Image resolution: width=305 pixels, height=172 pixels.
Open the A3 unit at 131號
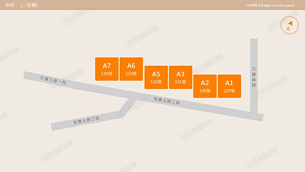(180, 77)
